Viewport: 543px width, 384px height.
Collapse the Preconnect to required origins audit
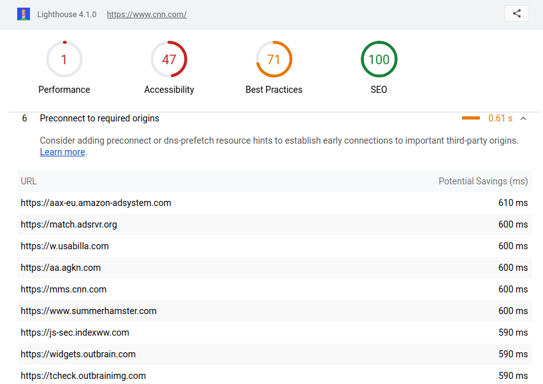[x=523, y=118]
